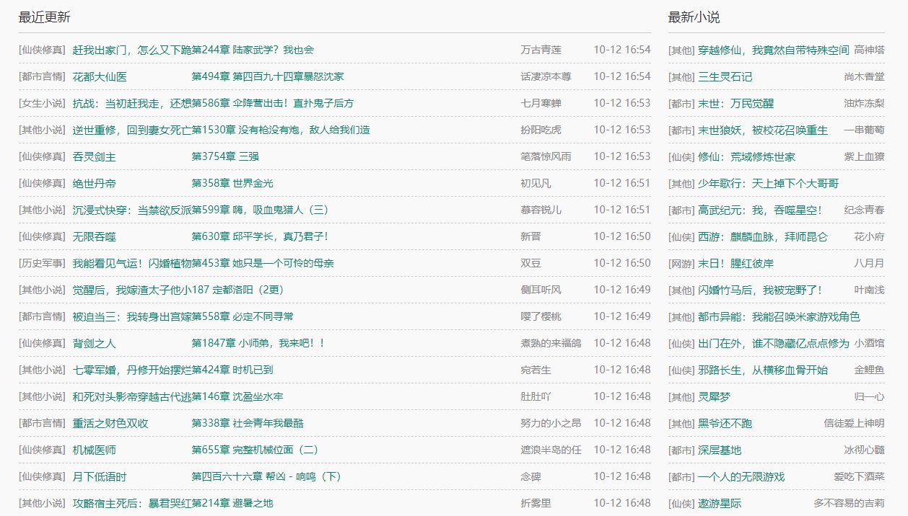
Task: Open chapter 第630章 邱平学长，真乃君子！
Action: tap(259, 236)
